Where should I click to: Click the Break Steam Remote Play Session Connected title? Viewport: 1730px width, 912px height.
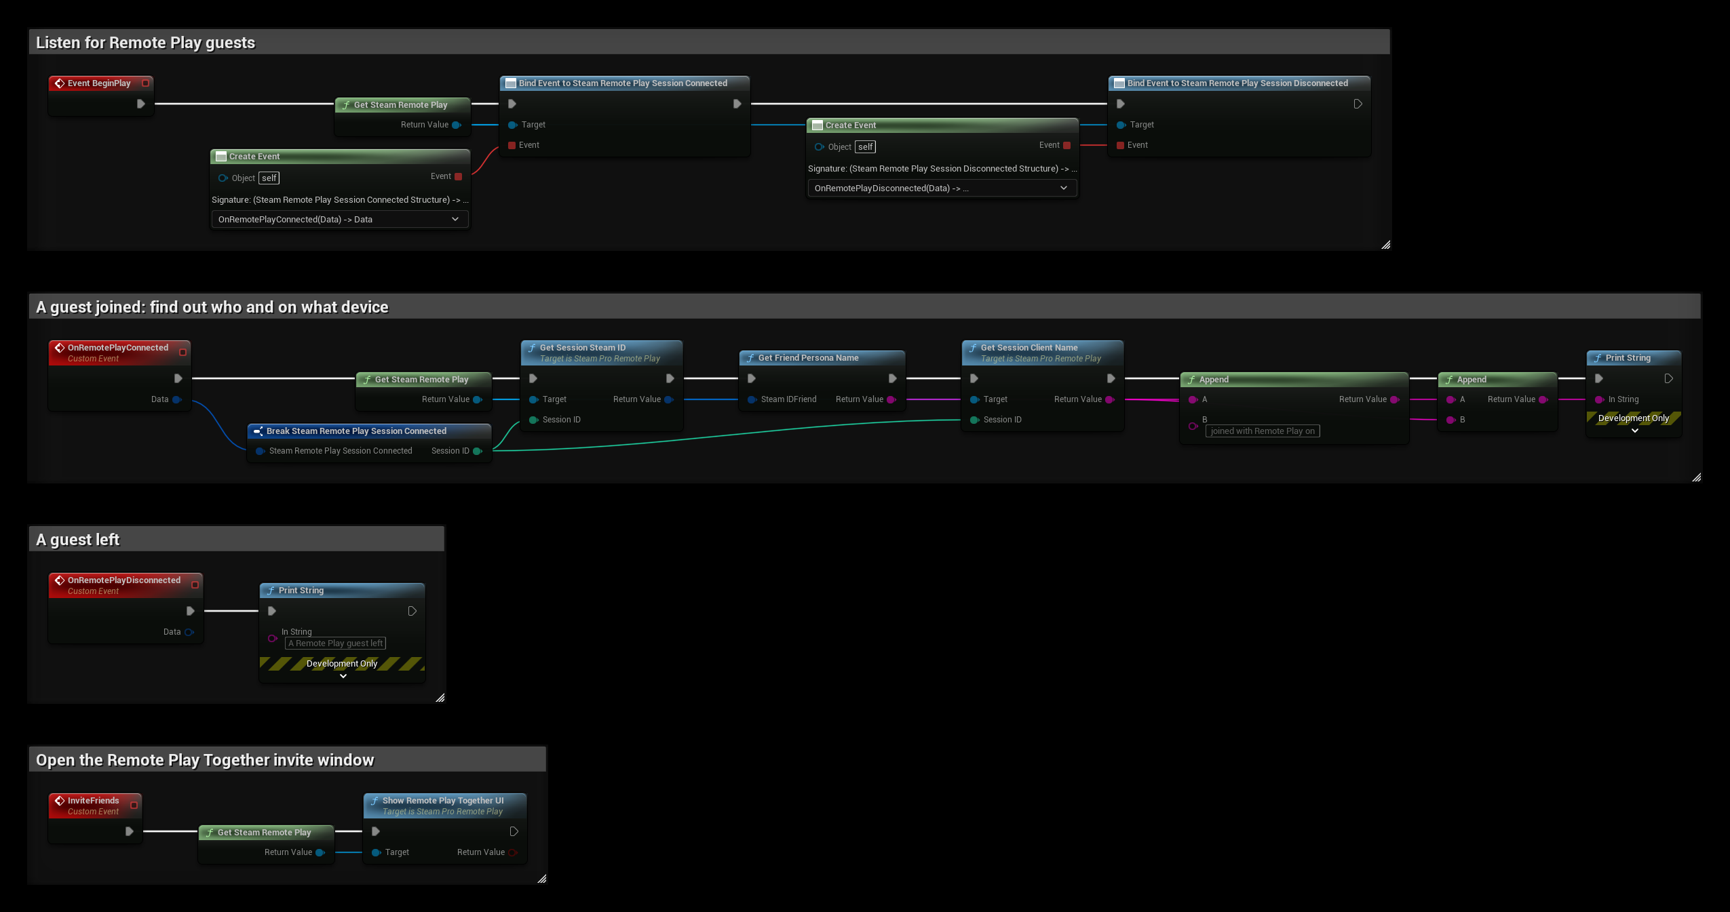[356, 431]
